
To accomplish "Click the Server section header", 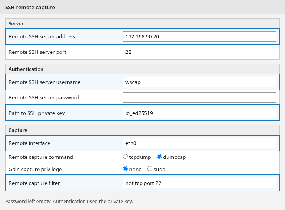I will (142, 23).
